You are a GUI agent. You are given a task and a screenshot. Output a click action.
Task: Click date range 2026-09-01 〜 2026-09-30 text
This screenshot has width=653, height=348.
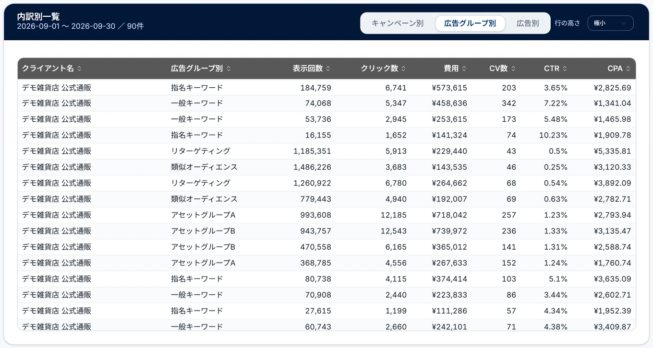(x=66, y=26)
